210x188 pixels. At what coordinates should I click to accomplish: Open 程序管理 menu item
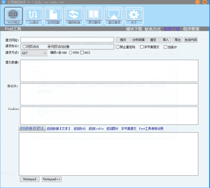(x=191, y=29)
